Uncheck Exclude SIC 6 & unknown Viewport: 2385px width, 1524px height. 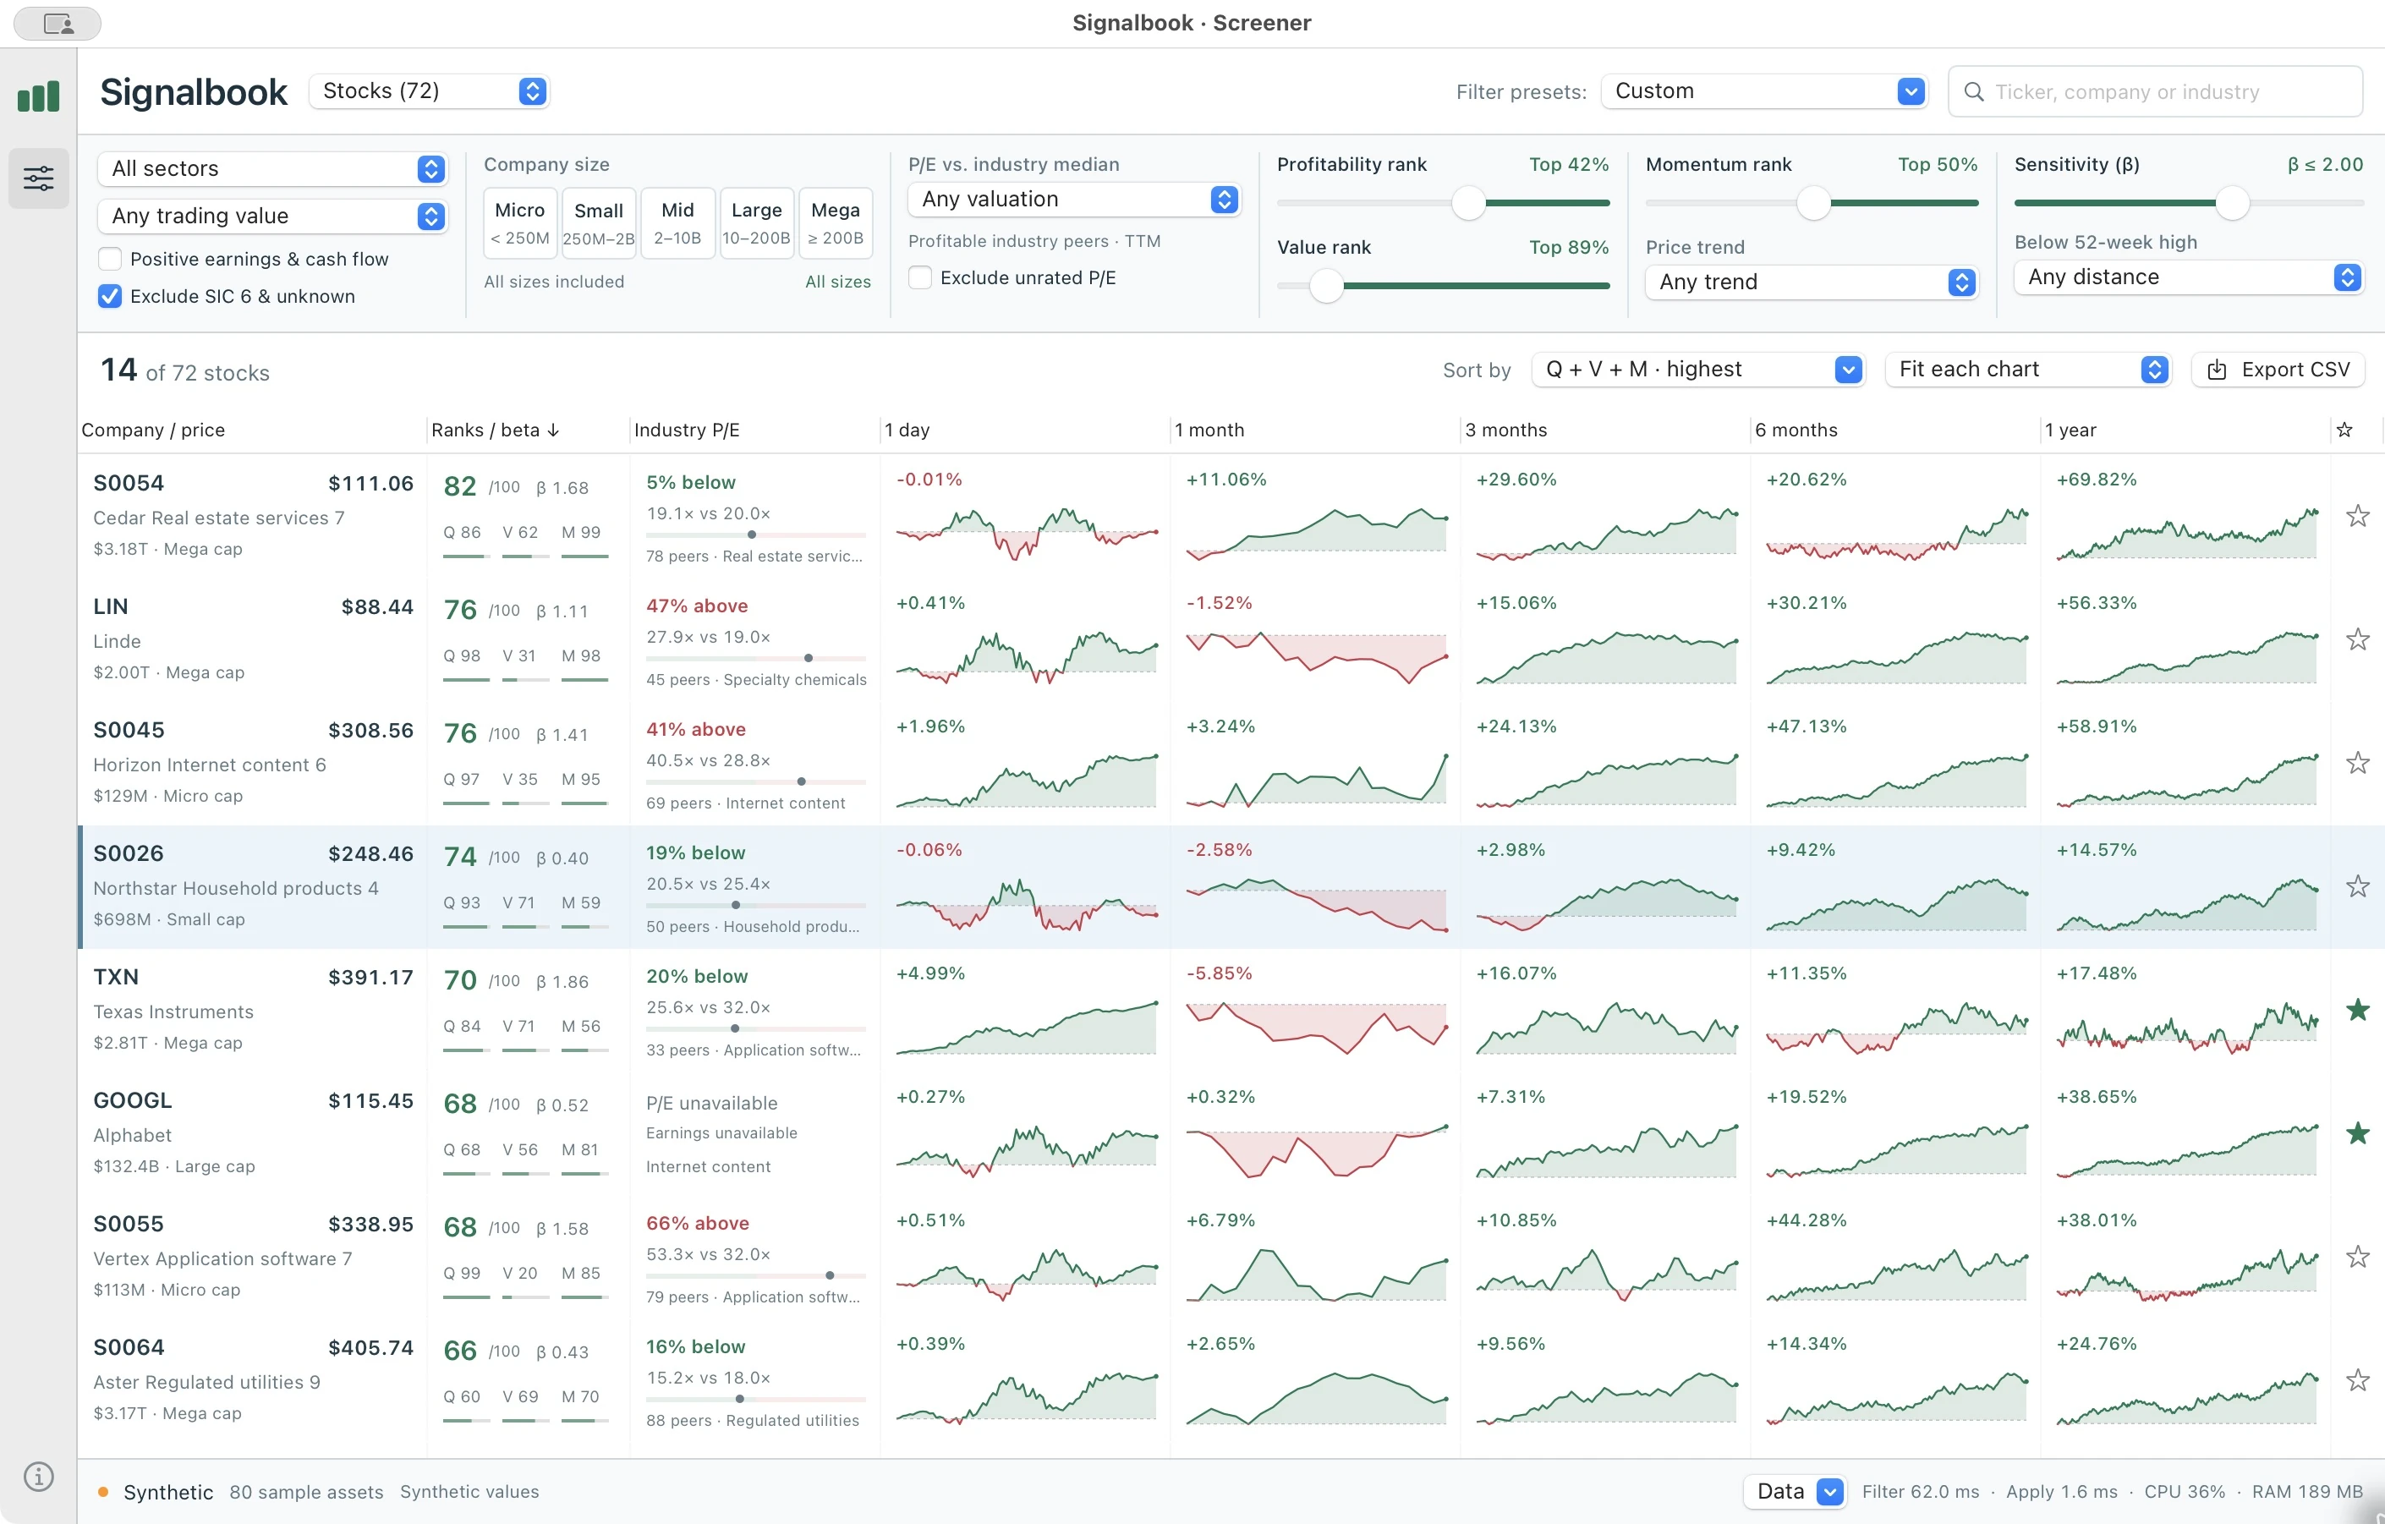pyautogui.click(x=110, y=296)
